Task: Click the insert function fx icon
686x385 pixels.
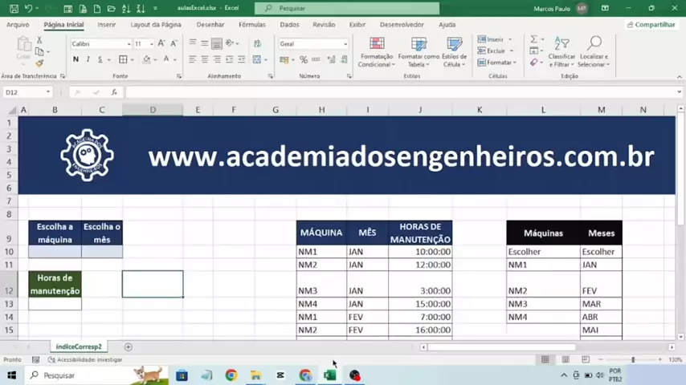Action: pos(114,92)
